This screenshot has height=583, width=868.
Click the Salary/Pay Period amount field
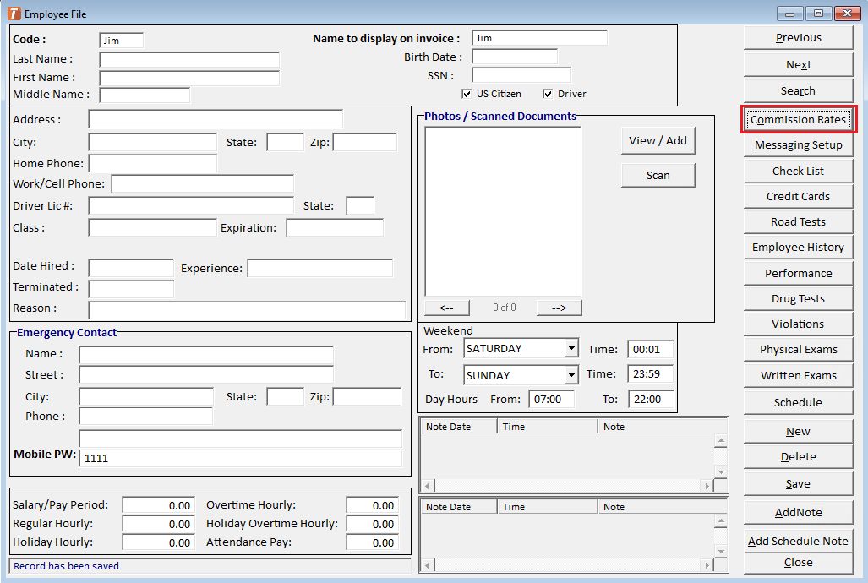point(159,505)
